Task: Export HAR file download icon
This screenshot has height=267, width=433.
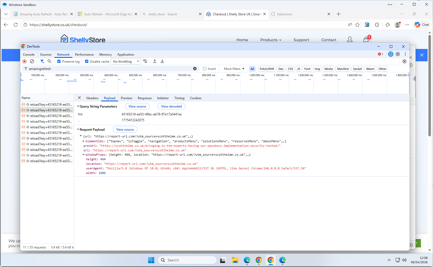Action: 162,61
